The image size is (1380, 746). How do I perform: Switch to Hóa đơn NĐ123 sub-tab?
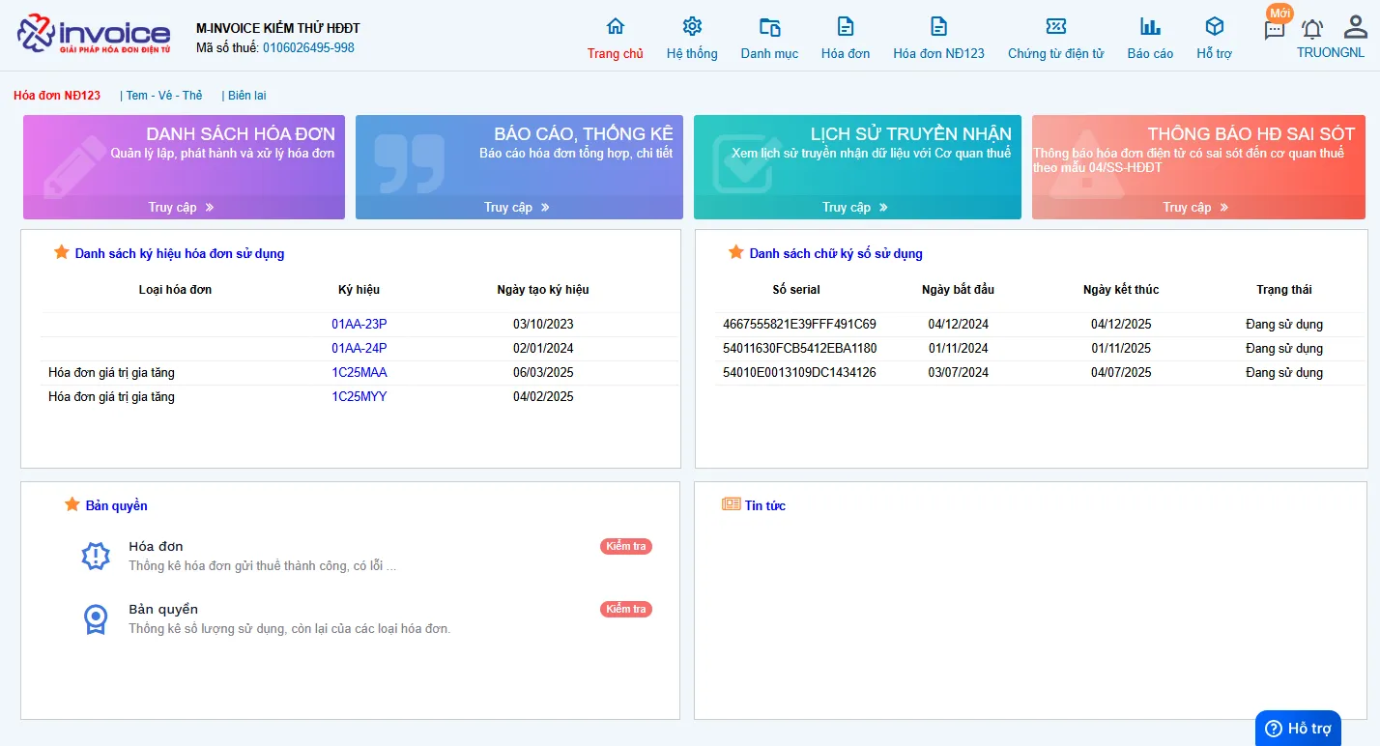(x=57, y=96)
